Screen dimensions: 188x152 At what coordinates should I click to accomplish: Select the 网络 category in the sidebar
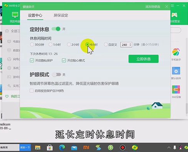[x=14, y=59]
